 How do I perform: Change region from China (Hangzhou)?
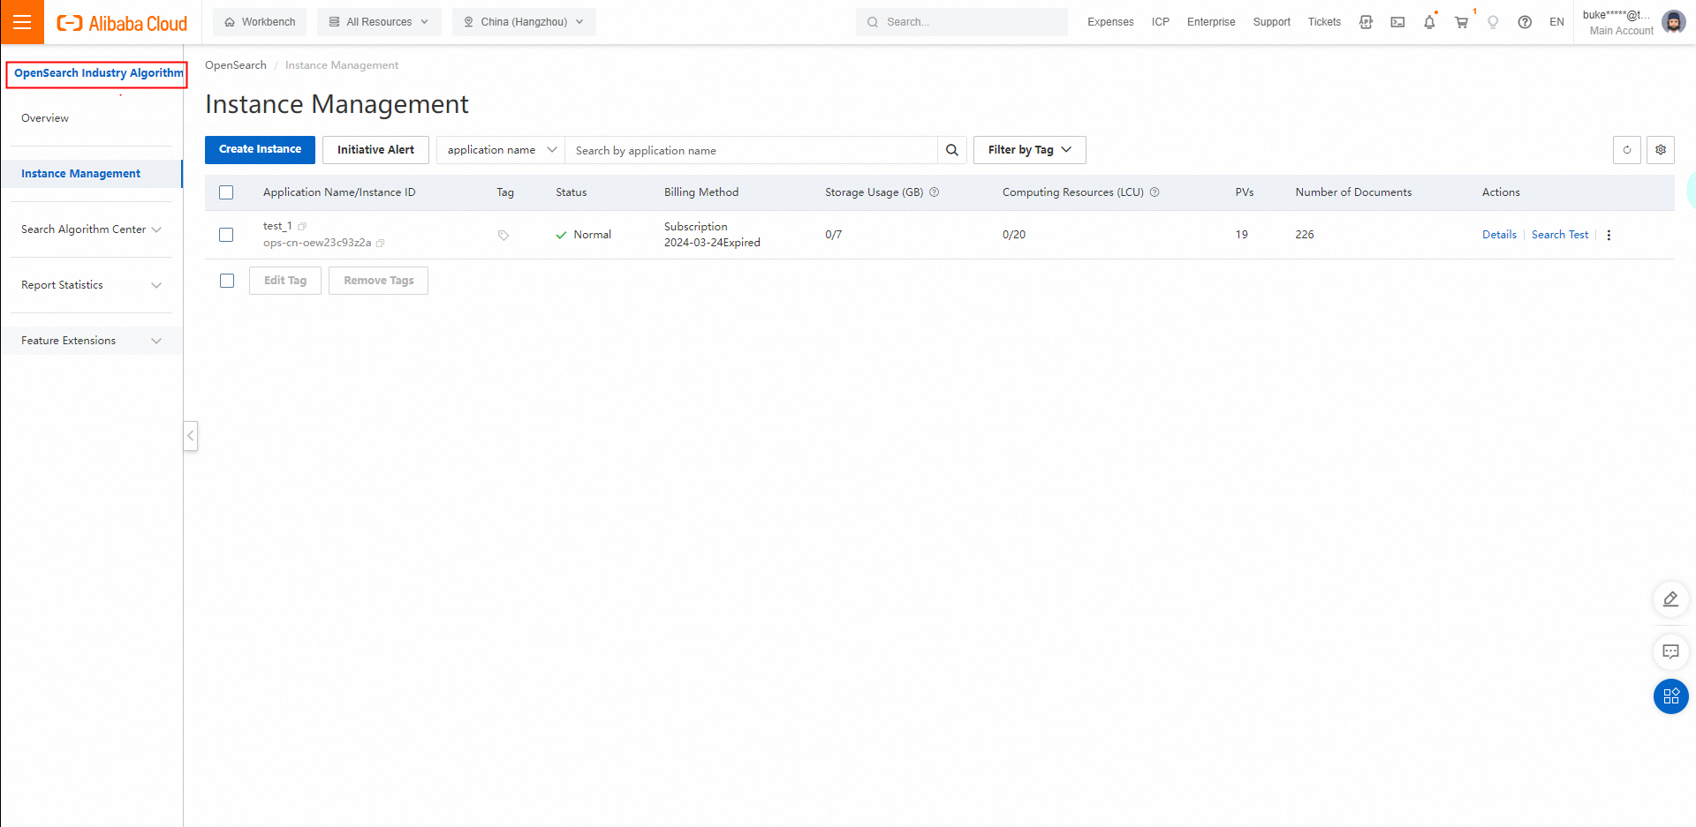tap(524, 22)
